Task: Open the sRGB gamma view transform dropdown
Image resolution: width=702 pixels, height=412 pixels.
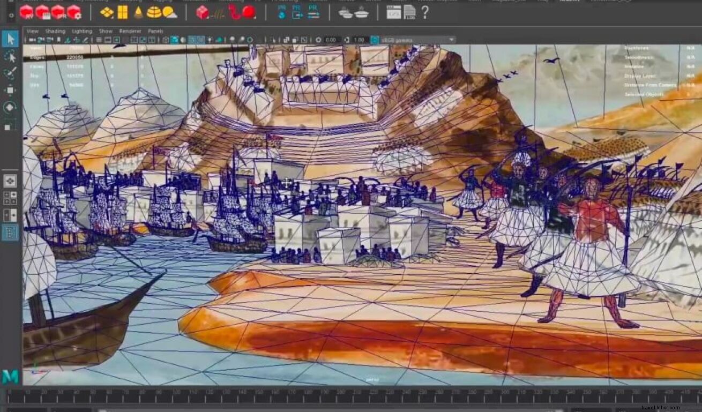Action: [x=418, y=40]
